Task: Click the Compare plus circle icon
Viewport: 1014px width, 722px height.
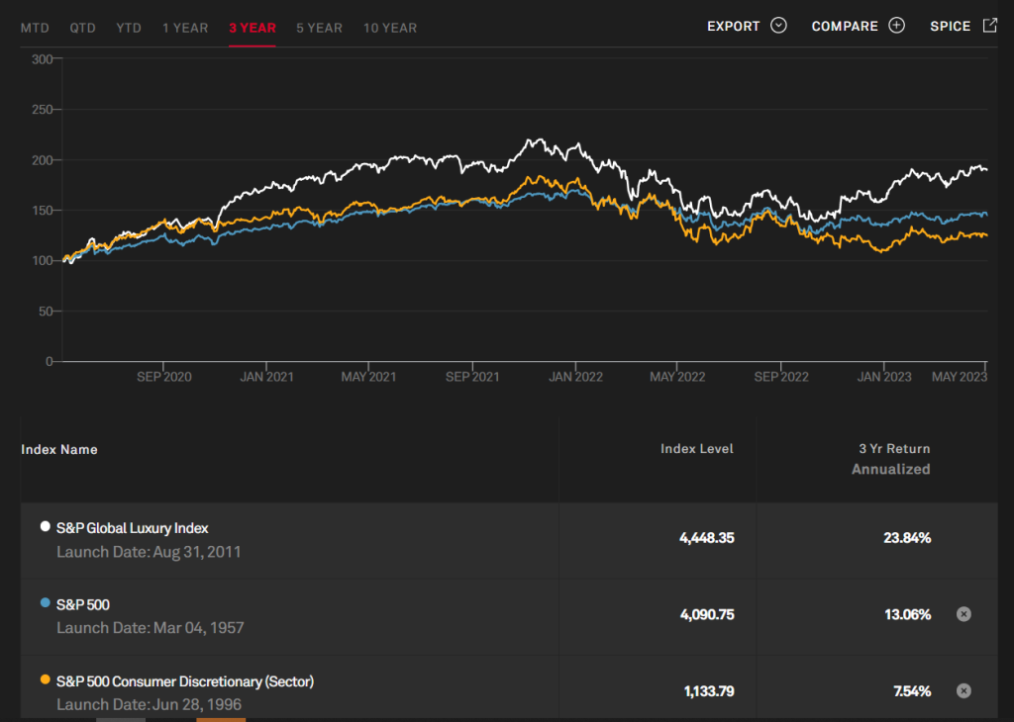Action: click(896, 26)
